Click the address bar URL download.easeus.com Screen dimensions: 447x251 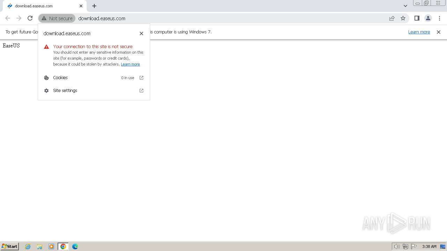(x=102, y=18)
